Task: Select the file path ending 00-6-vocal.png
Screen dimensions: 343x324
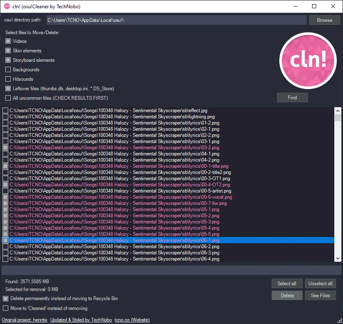Action: click(x=121, y=197)
